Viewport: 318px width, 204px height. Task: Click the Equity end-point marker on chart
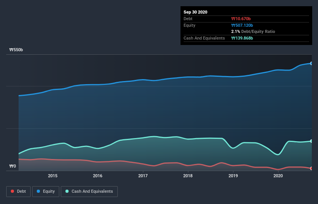click(x=311, y=63)
